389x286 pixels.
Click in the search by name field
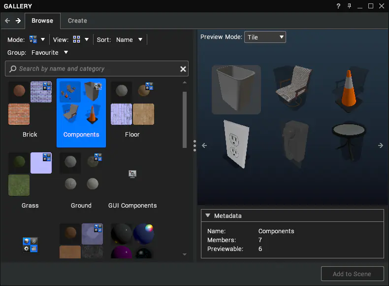click(97, 69)
